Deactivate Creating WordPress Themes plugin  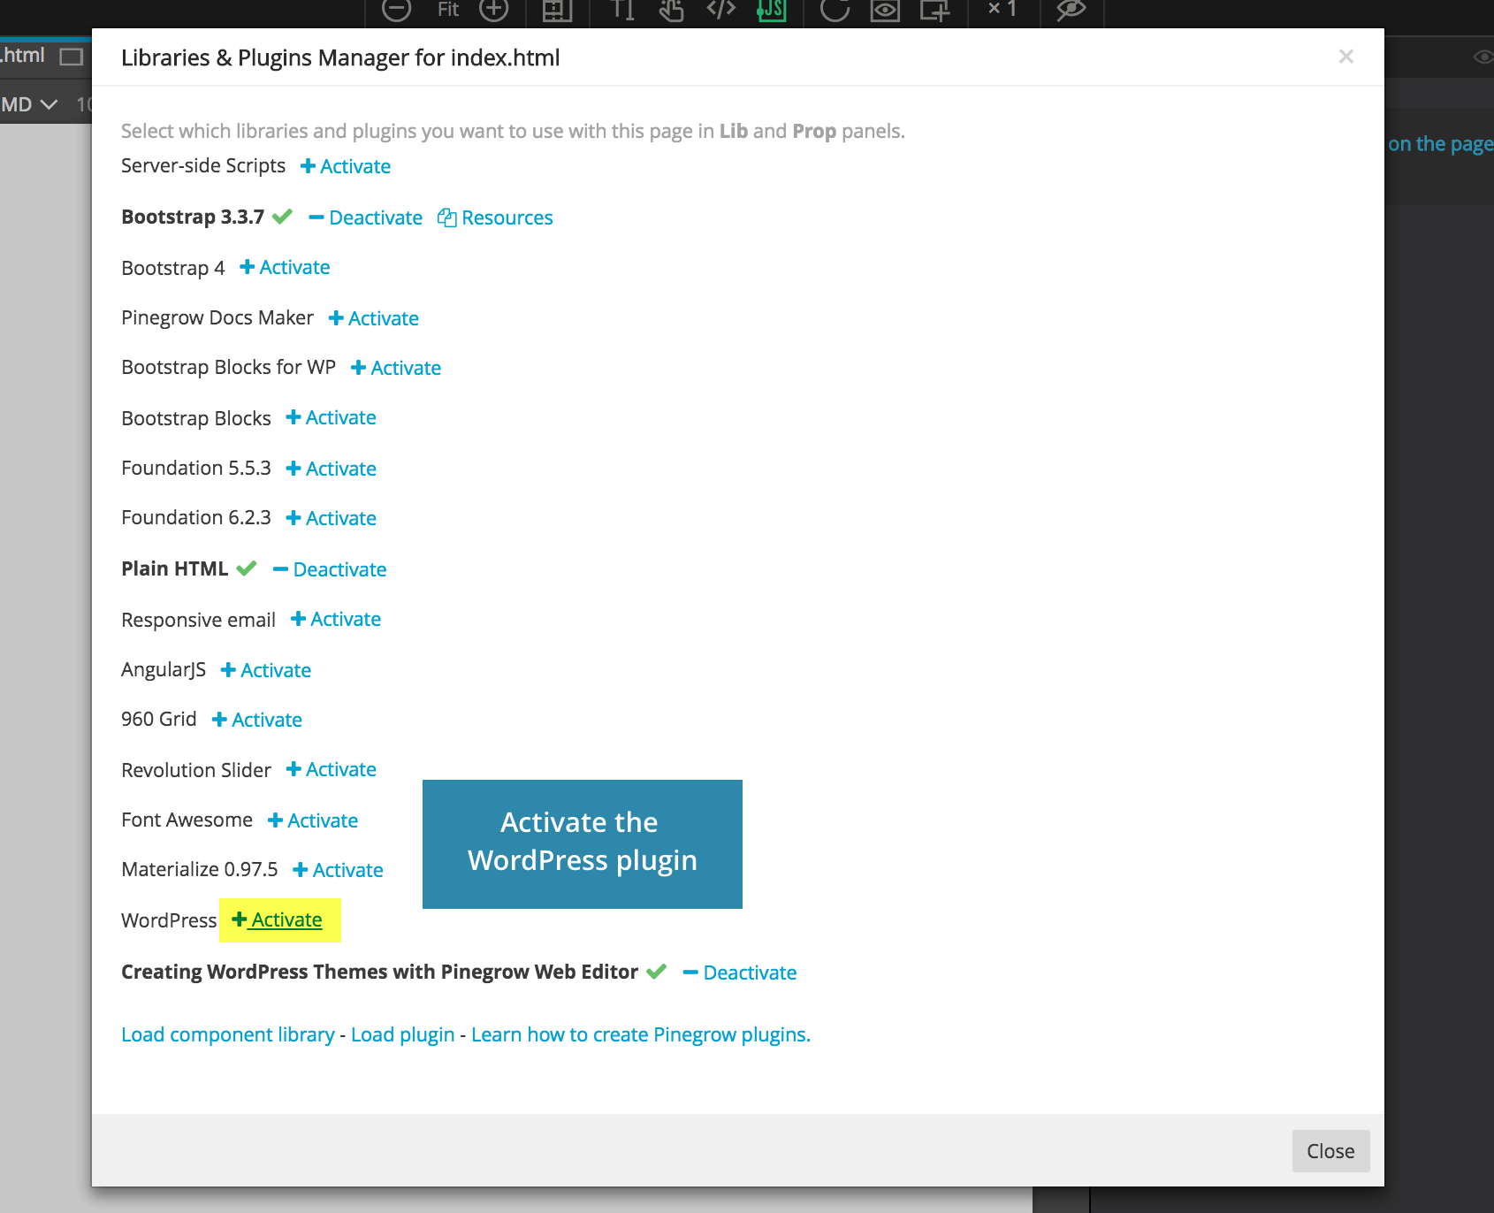(x=740, y=973)
